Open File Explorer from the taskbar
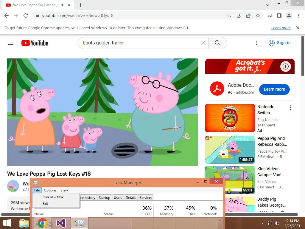 click(24, 223)
